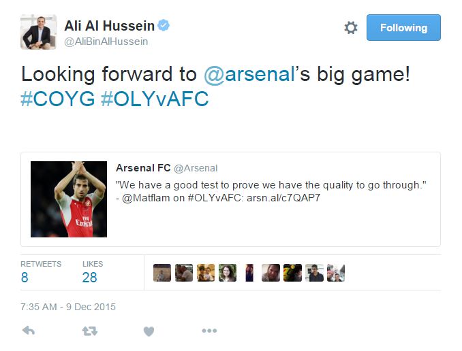View the 28 likes count
462x351 pixels.
tap(93, 272)
